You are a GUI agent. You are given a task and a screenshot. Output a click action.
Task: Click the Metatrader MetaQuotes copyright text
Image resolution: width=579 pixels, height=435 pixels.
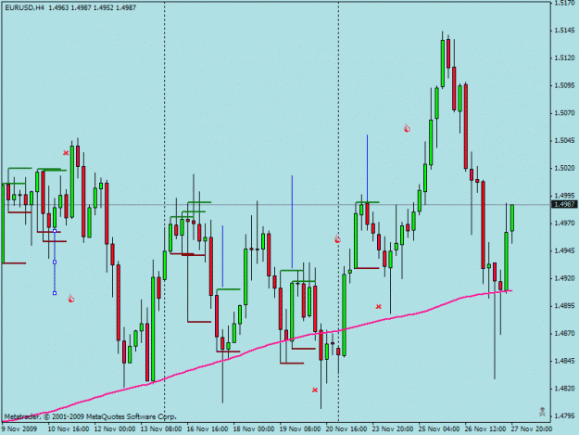[x=91, y=416]
